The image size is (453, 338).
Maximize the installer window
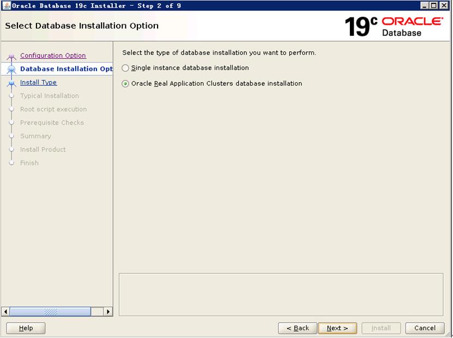pyautogui.click(x=433, y=5)
